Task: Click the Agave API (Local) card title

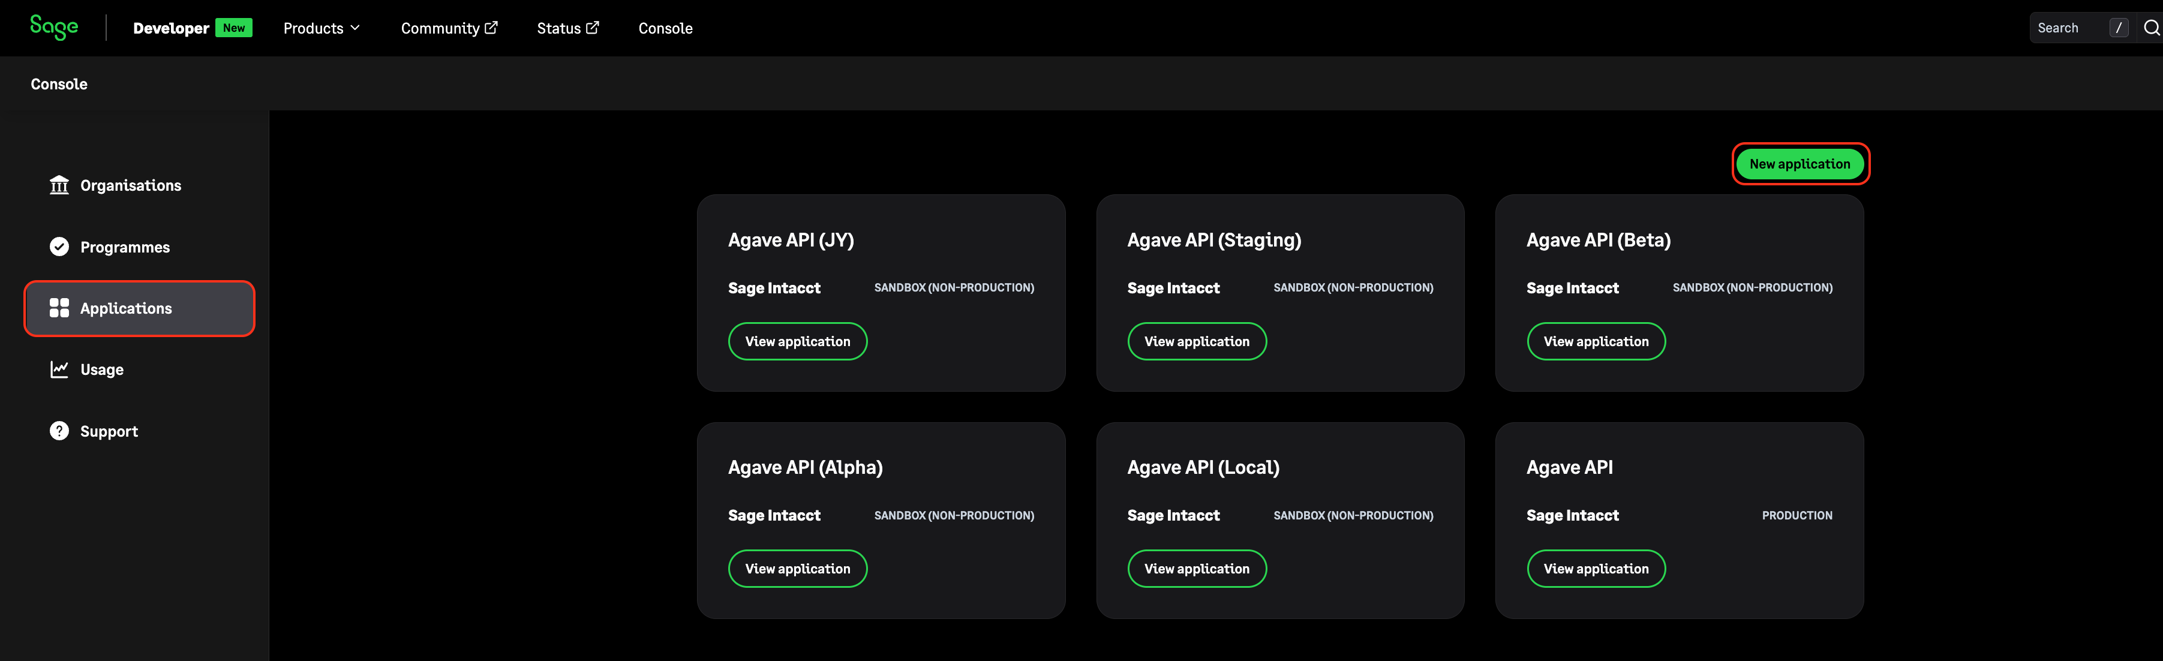Action: 1203,468
